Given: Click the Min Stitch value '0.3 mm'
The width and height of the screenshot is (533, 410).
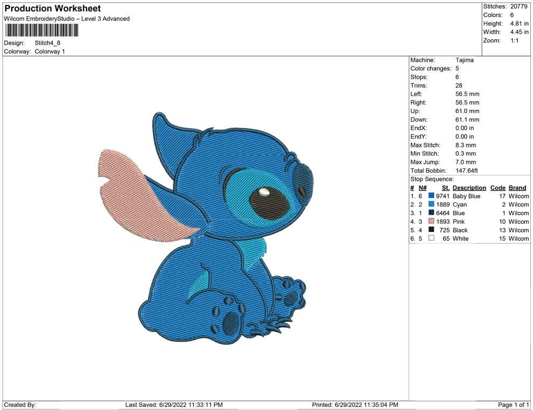Looking at the screenshot, I should [466, 153].
